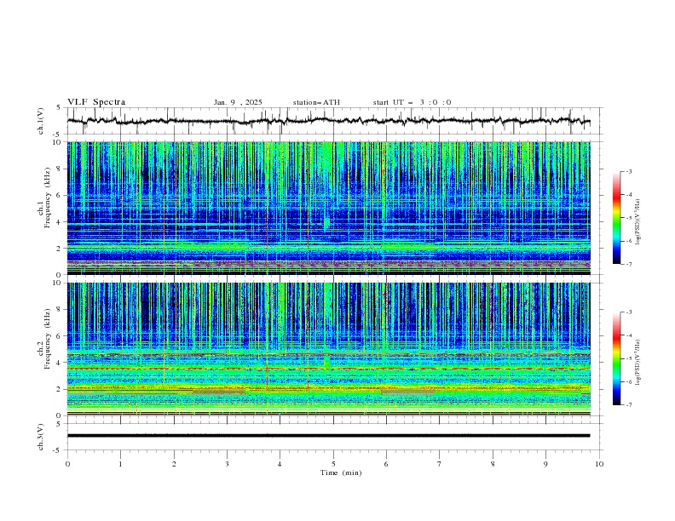The width and height of the screenshot is (675, 521).
Task: Click time axis tick label "6"
Action: 386,464
